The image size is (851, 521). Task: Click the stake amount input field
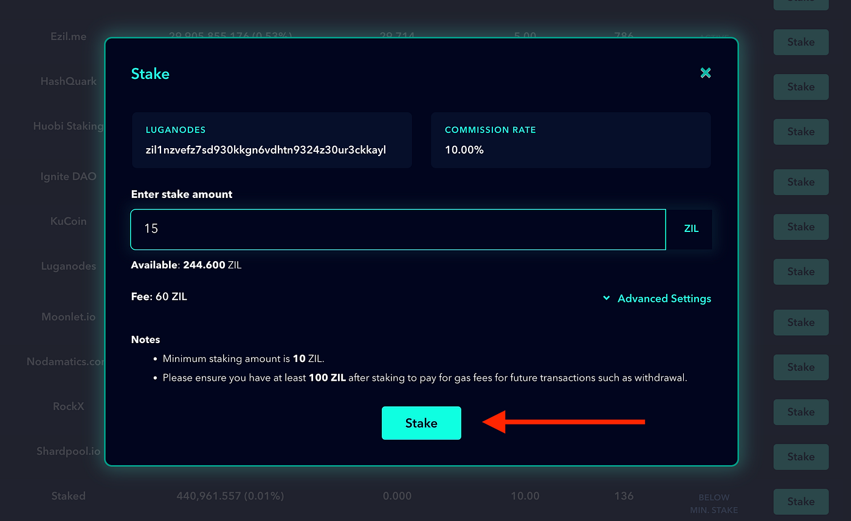tap(398, 230)
